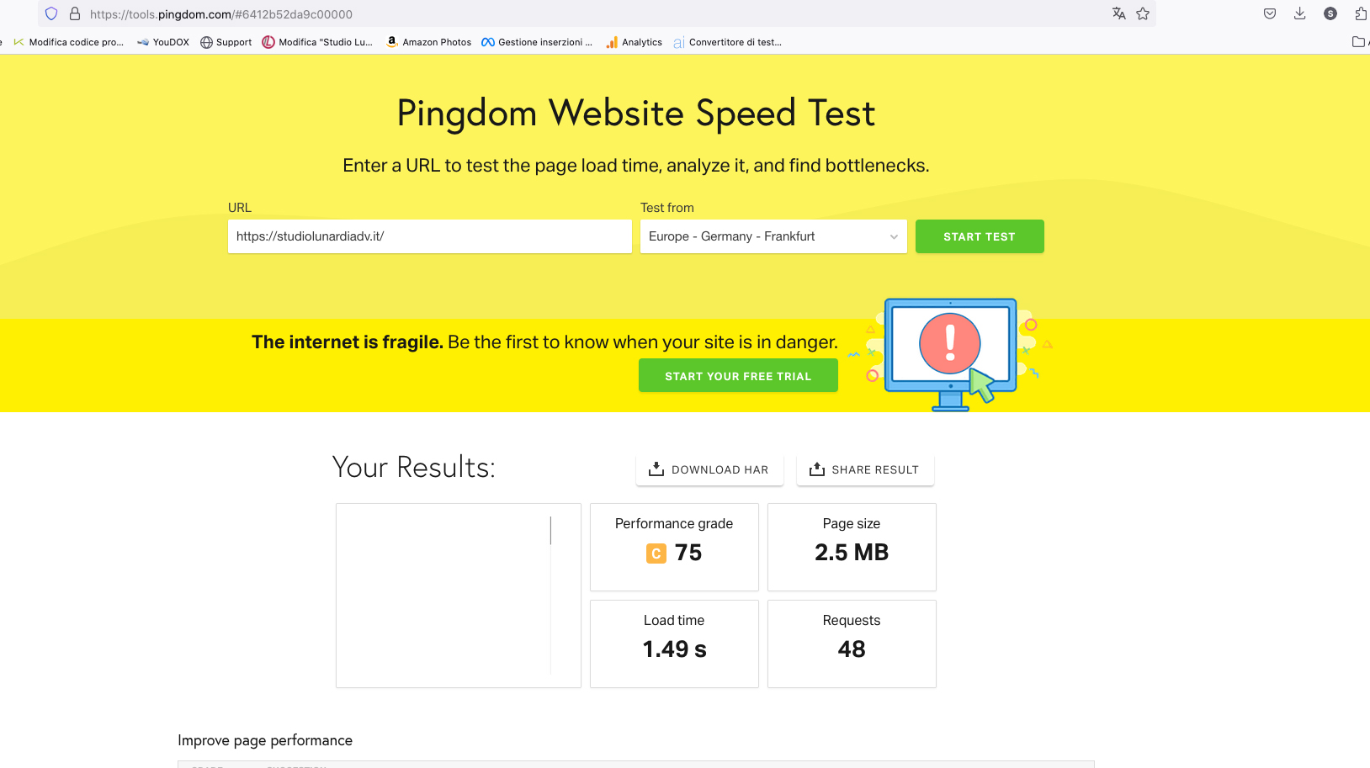Download the HAR file
Viewport: 1370px width, 768px height.
coord(709,469)
